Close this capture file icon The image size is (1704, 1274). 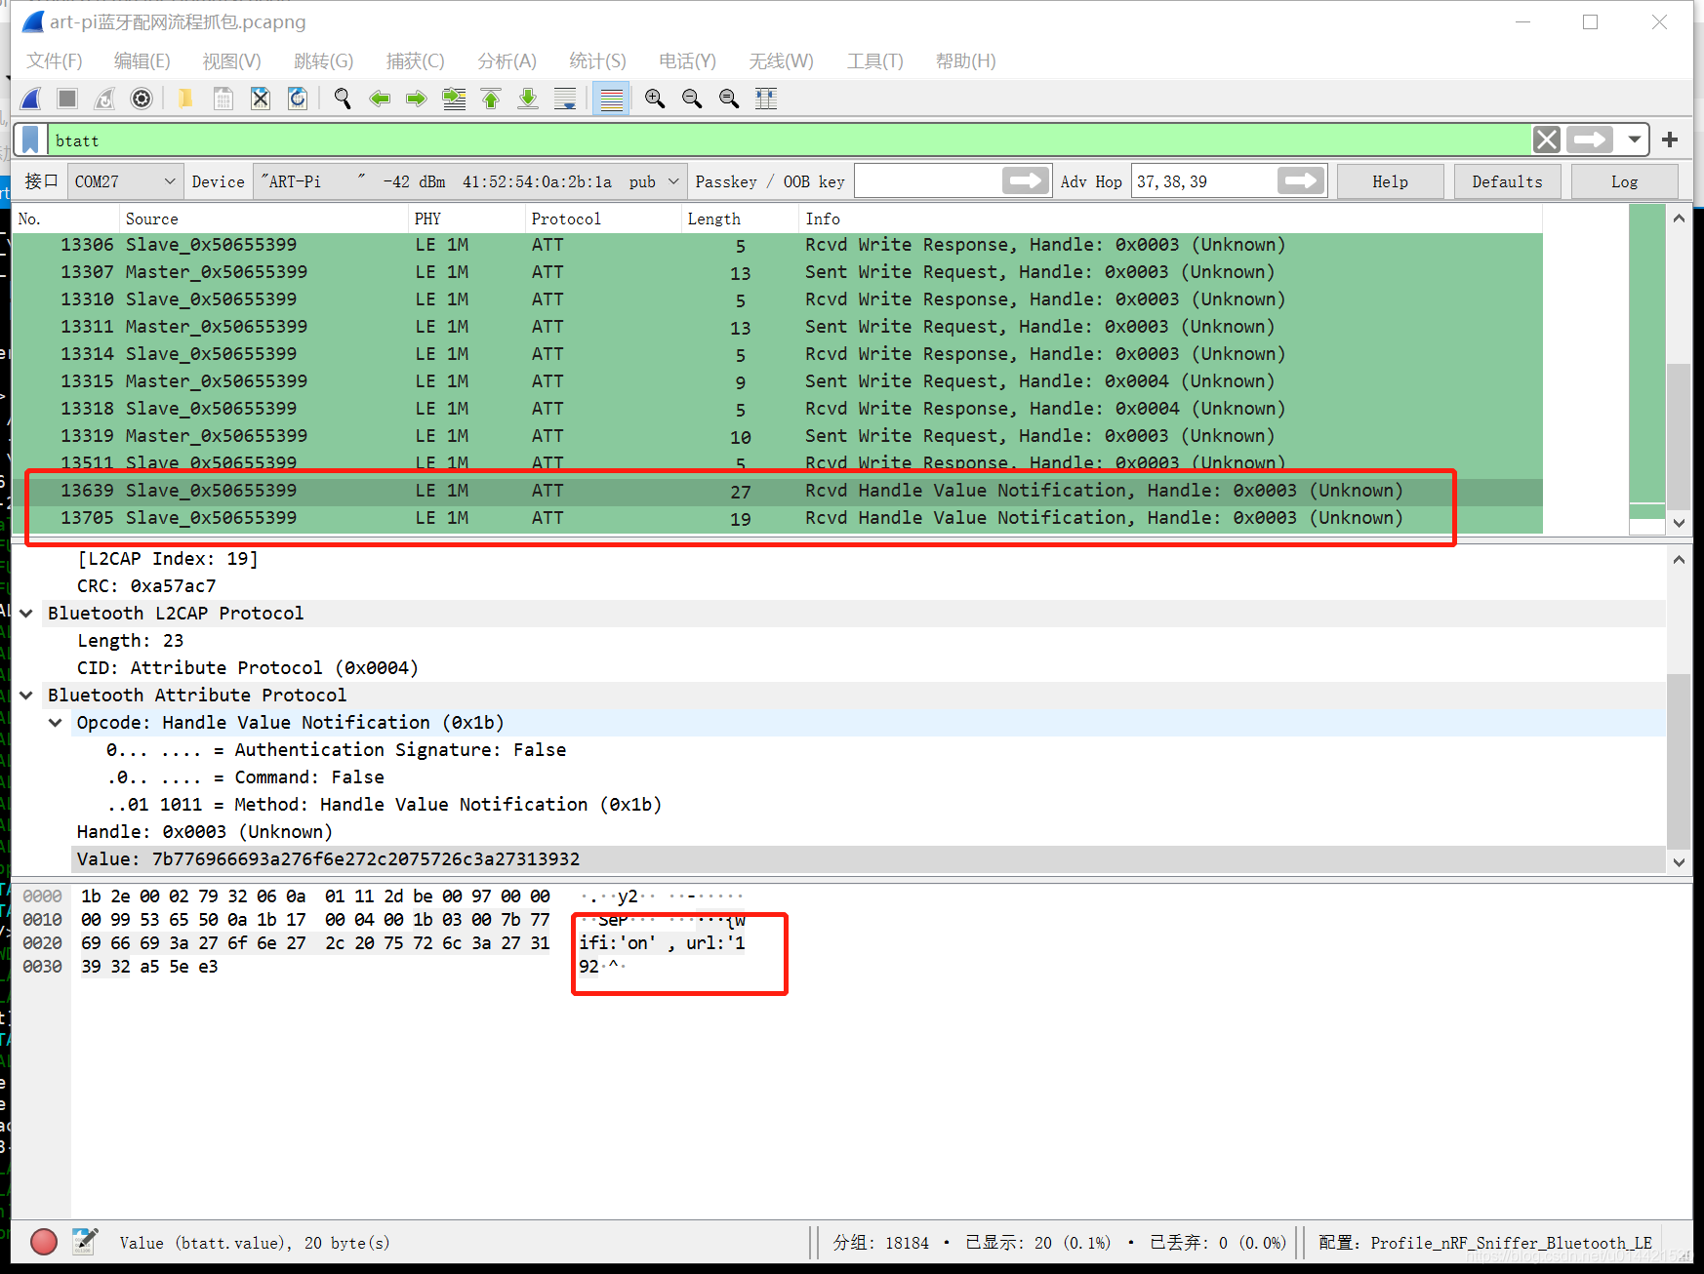click(261, 99)
